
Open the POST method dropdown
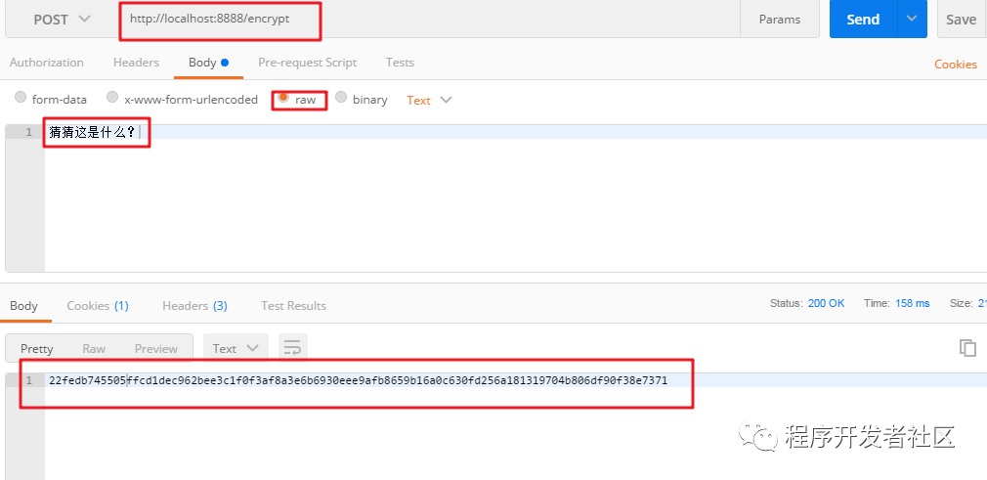coord(62,20)
